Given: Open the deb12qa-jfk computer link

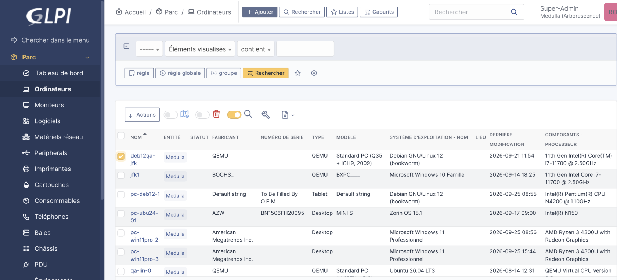Looking at the screenshot, I should point(142,159).
